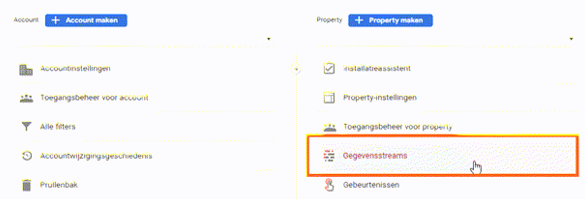Click the Toegangsbeheer voor account people icon

(x=26, y=98)
